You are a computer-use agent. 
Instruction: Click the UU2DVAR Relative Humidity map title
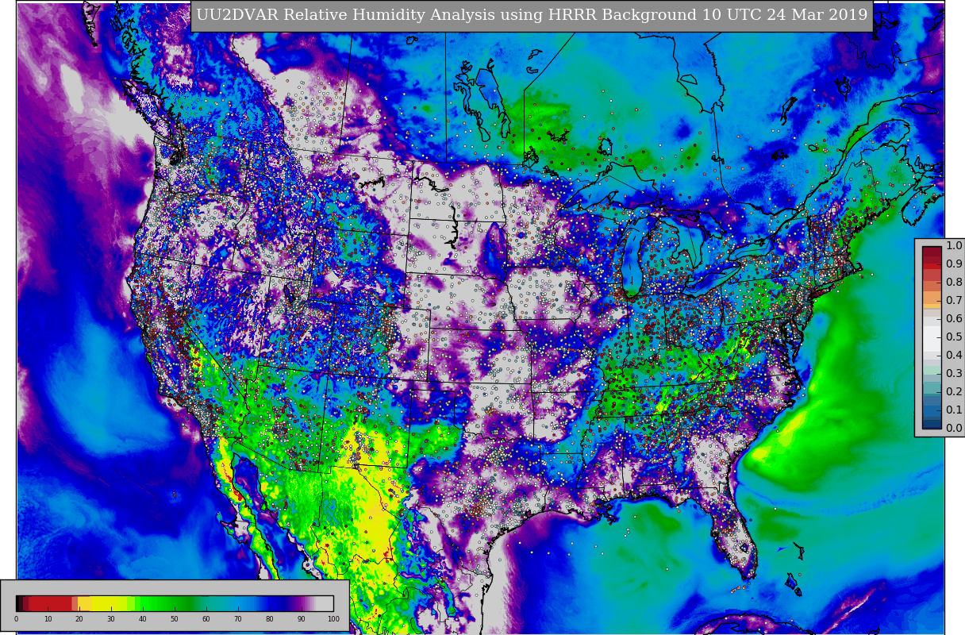pos(532,16)
